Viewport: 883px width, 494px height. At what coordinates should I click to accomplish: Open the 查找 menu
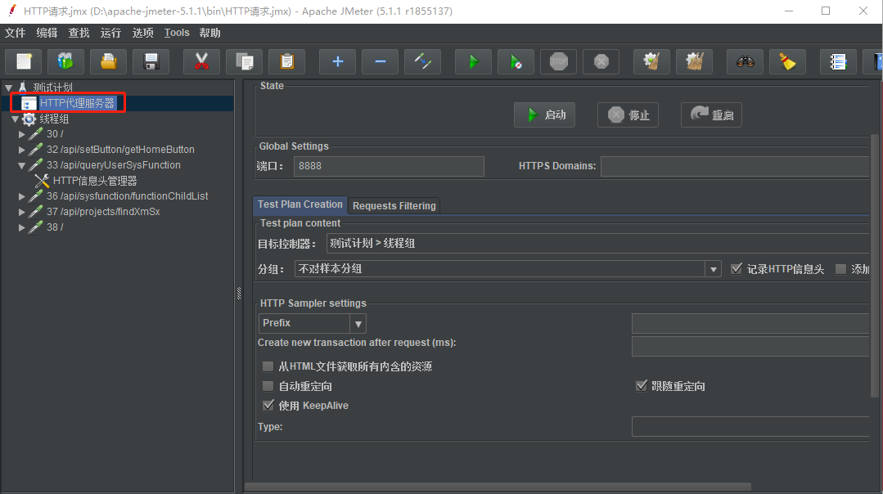(x=79, y=33)
